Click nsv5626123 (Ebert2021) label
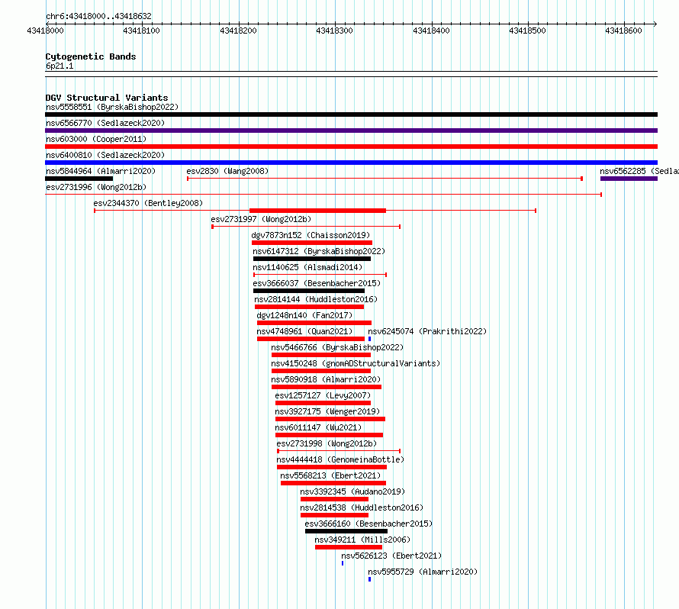 (x=391, y=556)
